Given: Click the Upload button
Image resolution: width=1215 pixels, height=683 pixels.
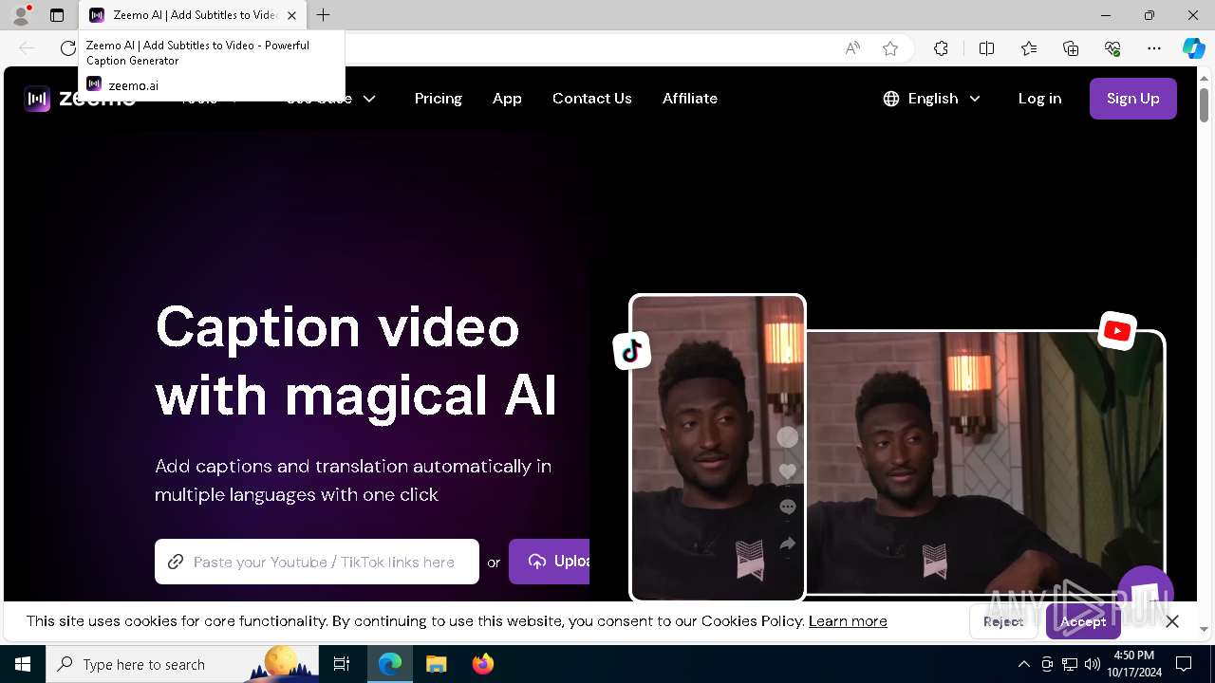Looking at the screenshot, I should click(x=549, y=562).
